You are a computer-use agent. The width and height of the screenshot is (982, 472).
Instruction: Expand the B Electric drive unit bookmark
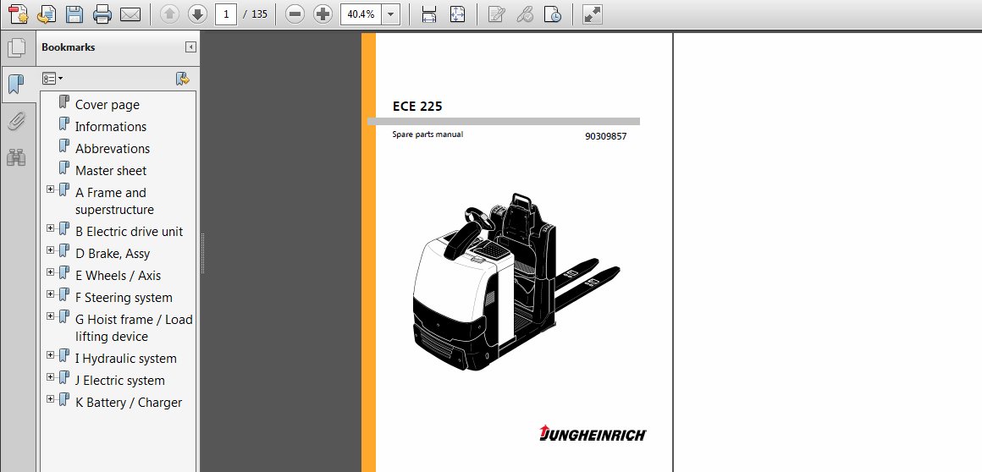[51, 228]
